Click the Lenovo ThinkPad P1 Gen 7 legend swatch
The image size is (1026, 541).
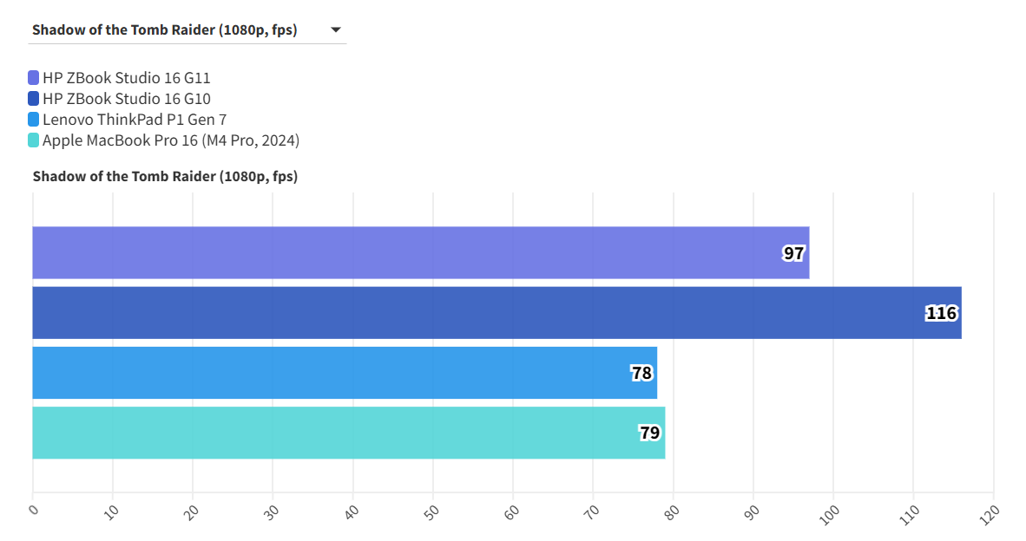[34, 120]
